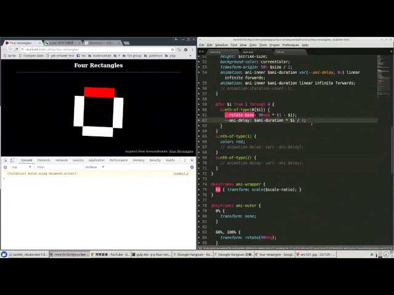The image size is (394, 295).
Task: Click the Sublime Text status bar panel switcher icon
Action: coord(200,248)
